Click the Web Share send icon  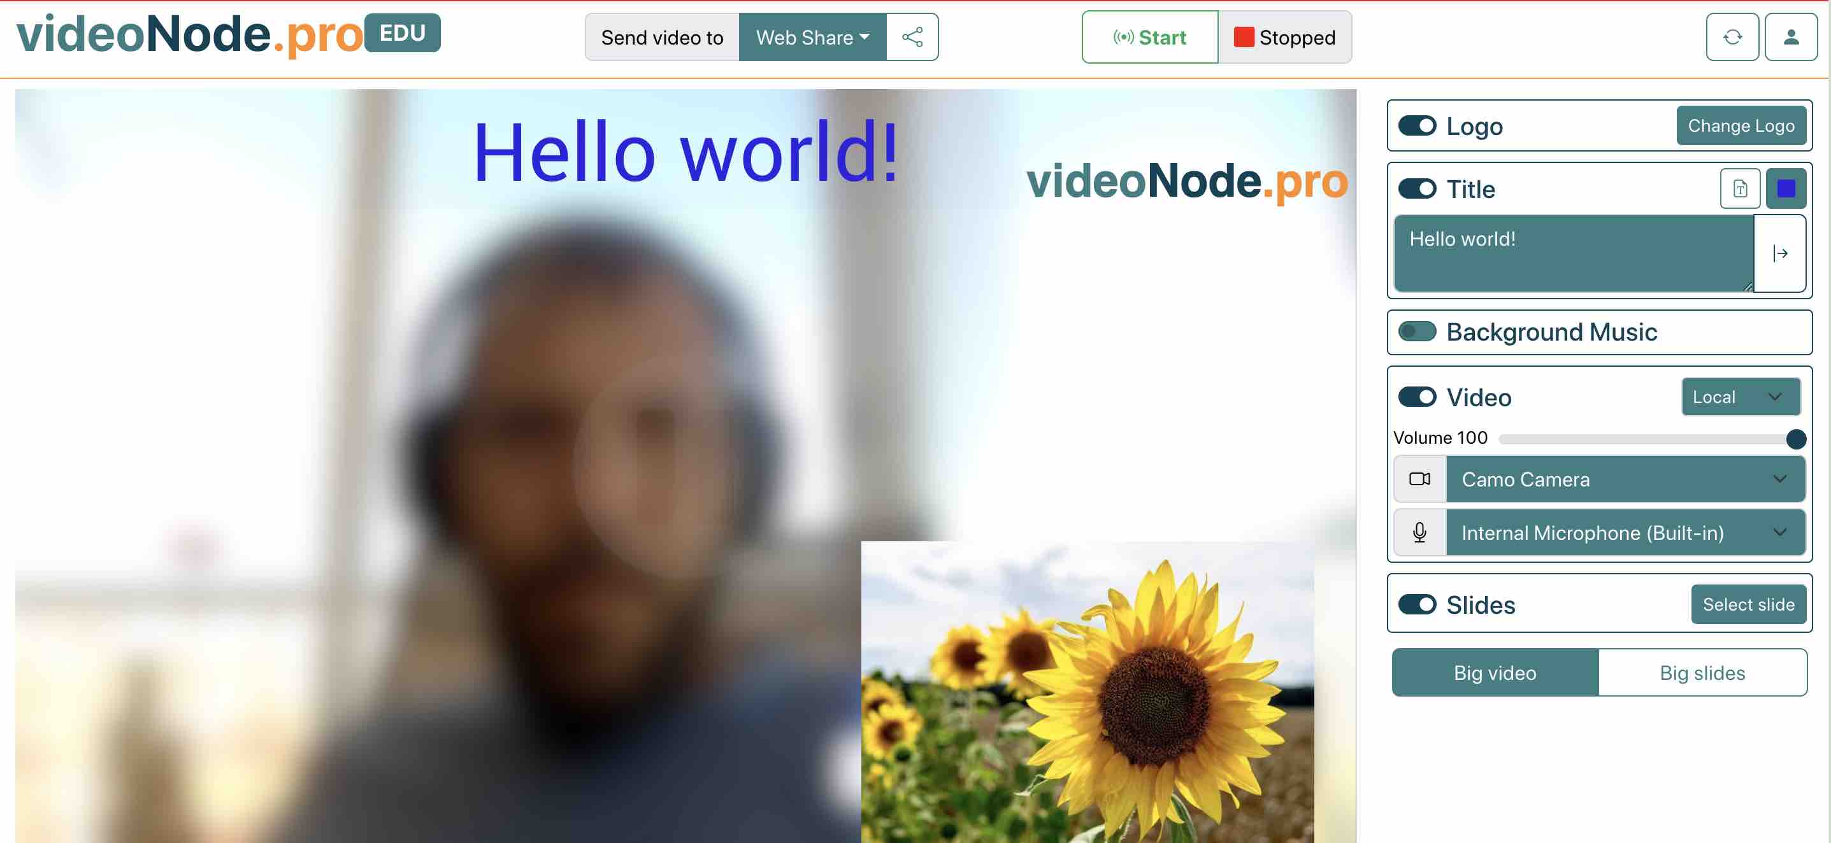[x=913, y=36]
